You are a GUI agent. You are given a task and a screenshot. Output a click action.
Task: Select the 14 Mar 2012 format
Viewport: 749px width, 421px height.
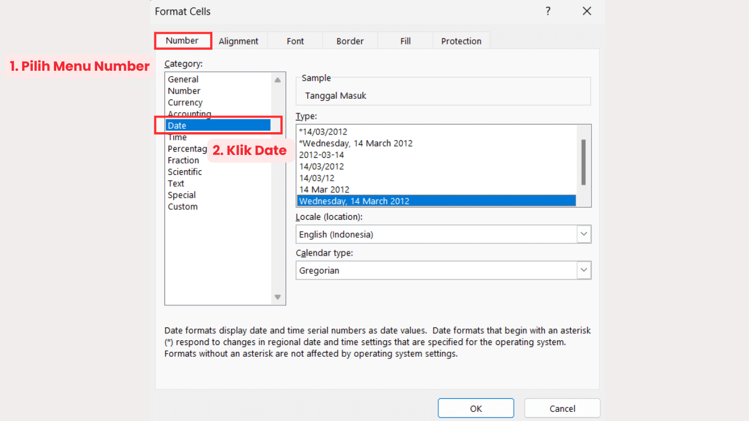pyautogui.click(x=324, y=189)
